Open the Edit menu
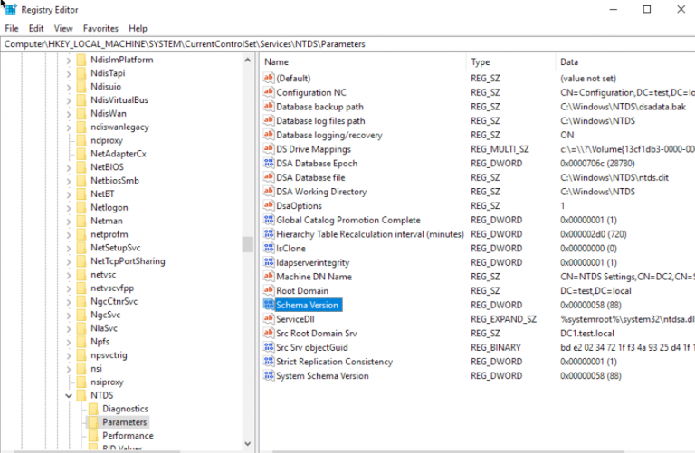The image size is (695, 453). (36, 29)
